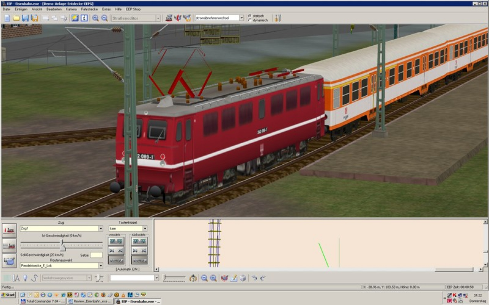Click the pencil edit icon in bottom toolbar
This screenshot has height=305, width=489.
coord(234,278)
